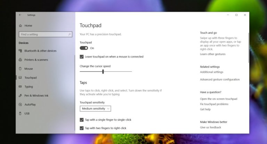The image size is (267, 144).
Task: Click the Settings title text
Action: 31,15
